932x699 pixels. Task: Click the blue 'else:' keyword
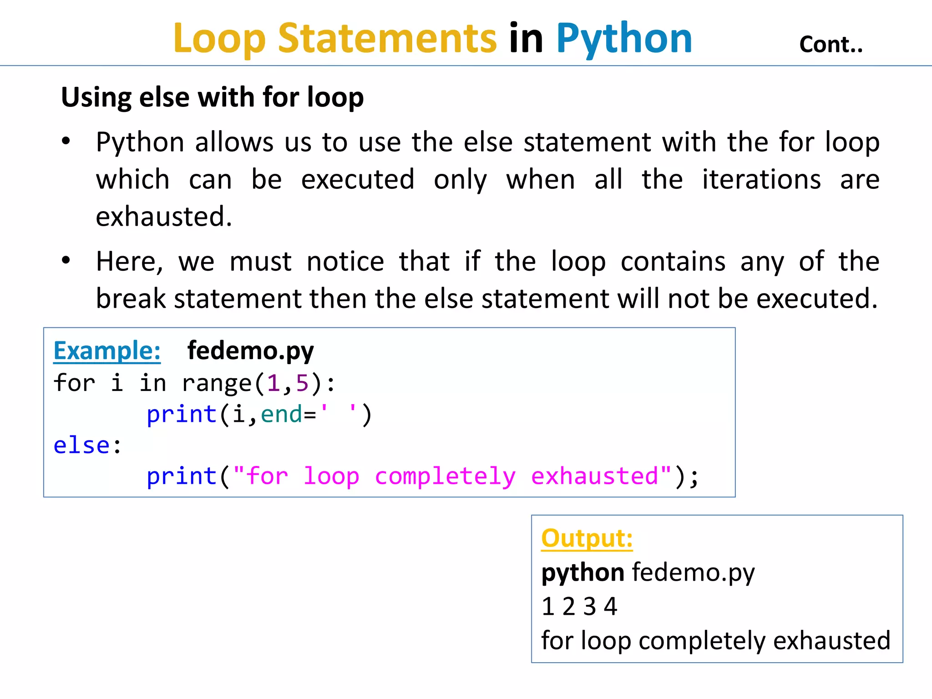tap(82, 446)
